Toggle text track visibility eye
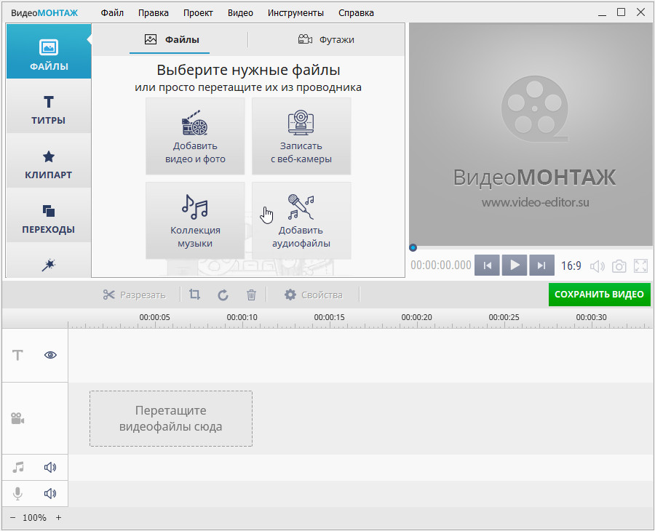Screen dimensions: 655x531 [50, 355]
